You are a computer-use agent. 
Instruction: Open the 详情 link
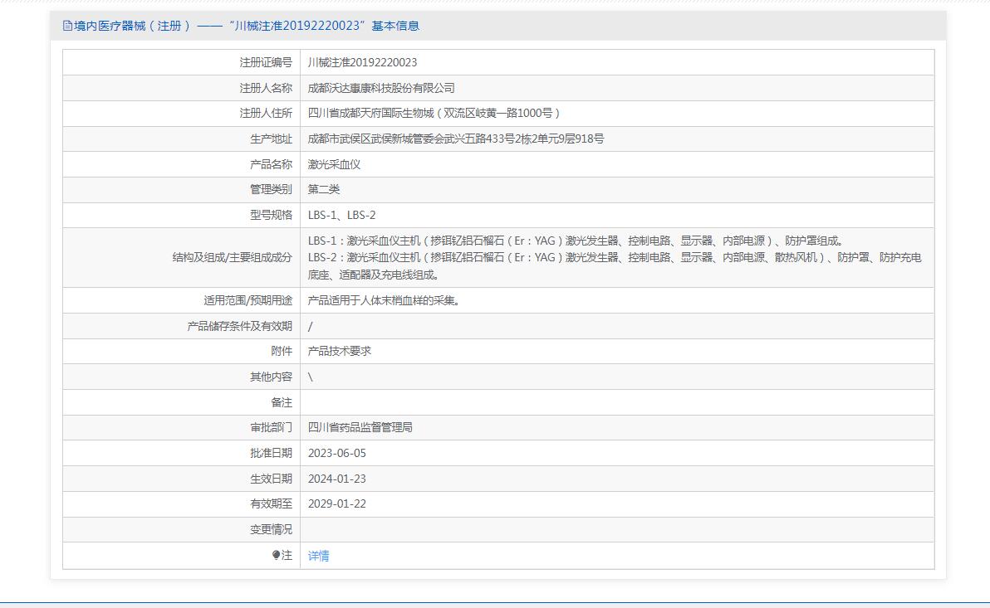(x=318, y=556)
